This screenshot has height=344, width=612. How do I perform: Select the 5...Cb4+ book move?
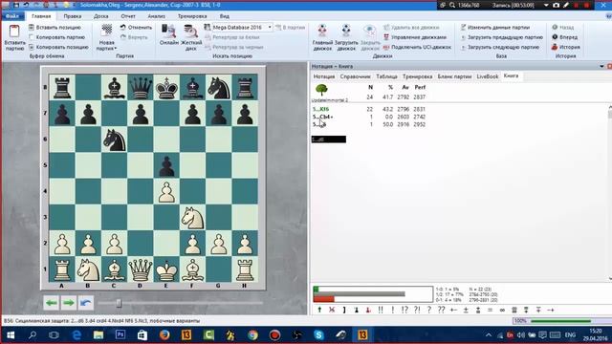point(322,117)
